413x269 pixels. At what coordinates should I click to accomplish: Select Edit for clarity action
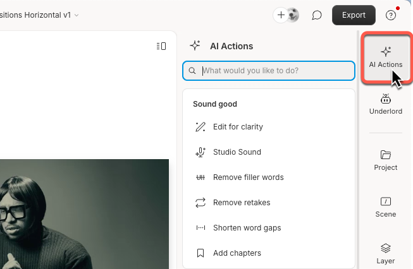pos(269,127)
